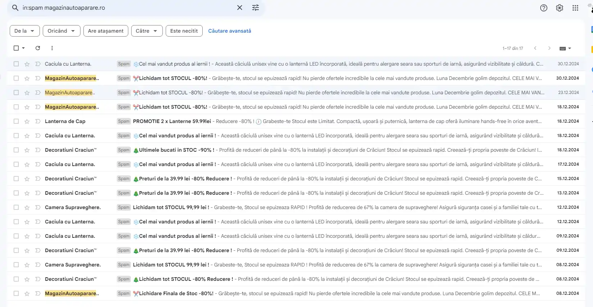
Task: Check the last MagazinAutoaparare email dated 08.12.2024
Action: coord(16,293)
